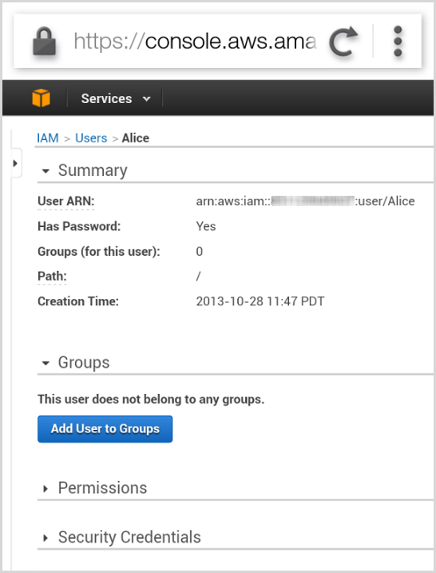
Task: Click the orange AWS cube logo
Action: coord(41,98)
